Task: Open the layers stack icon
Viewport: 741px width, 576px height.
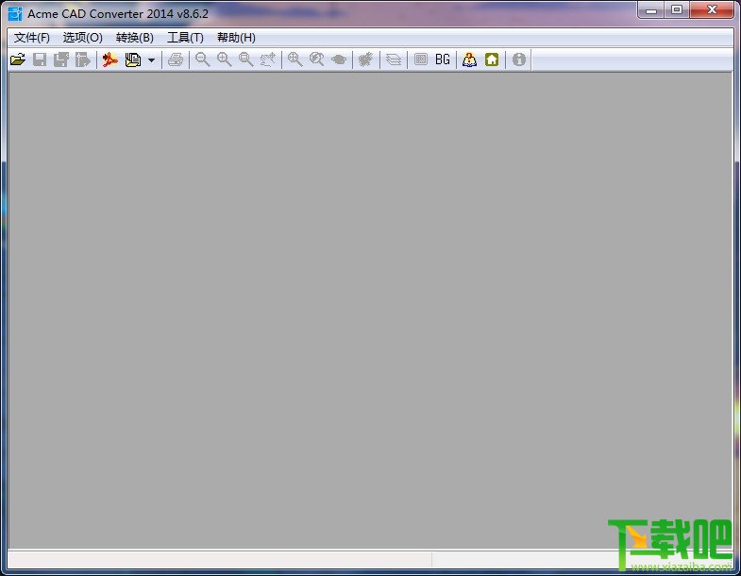Action: [x=394, y=59]
